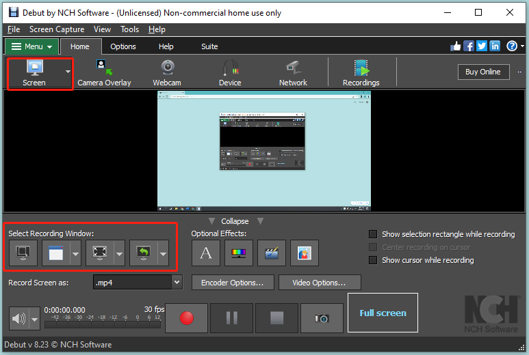
Task: Pause the recording
Action: 232,318
